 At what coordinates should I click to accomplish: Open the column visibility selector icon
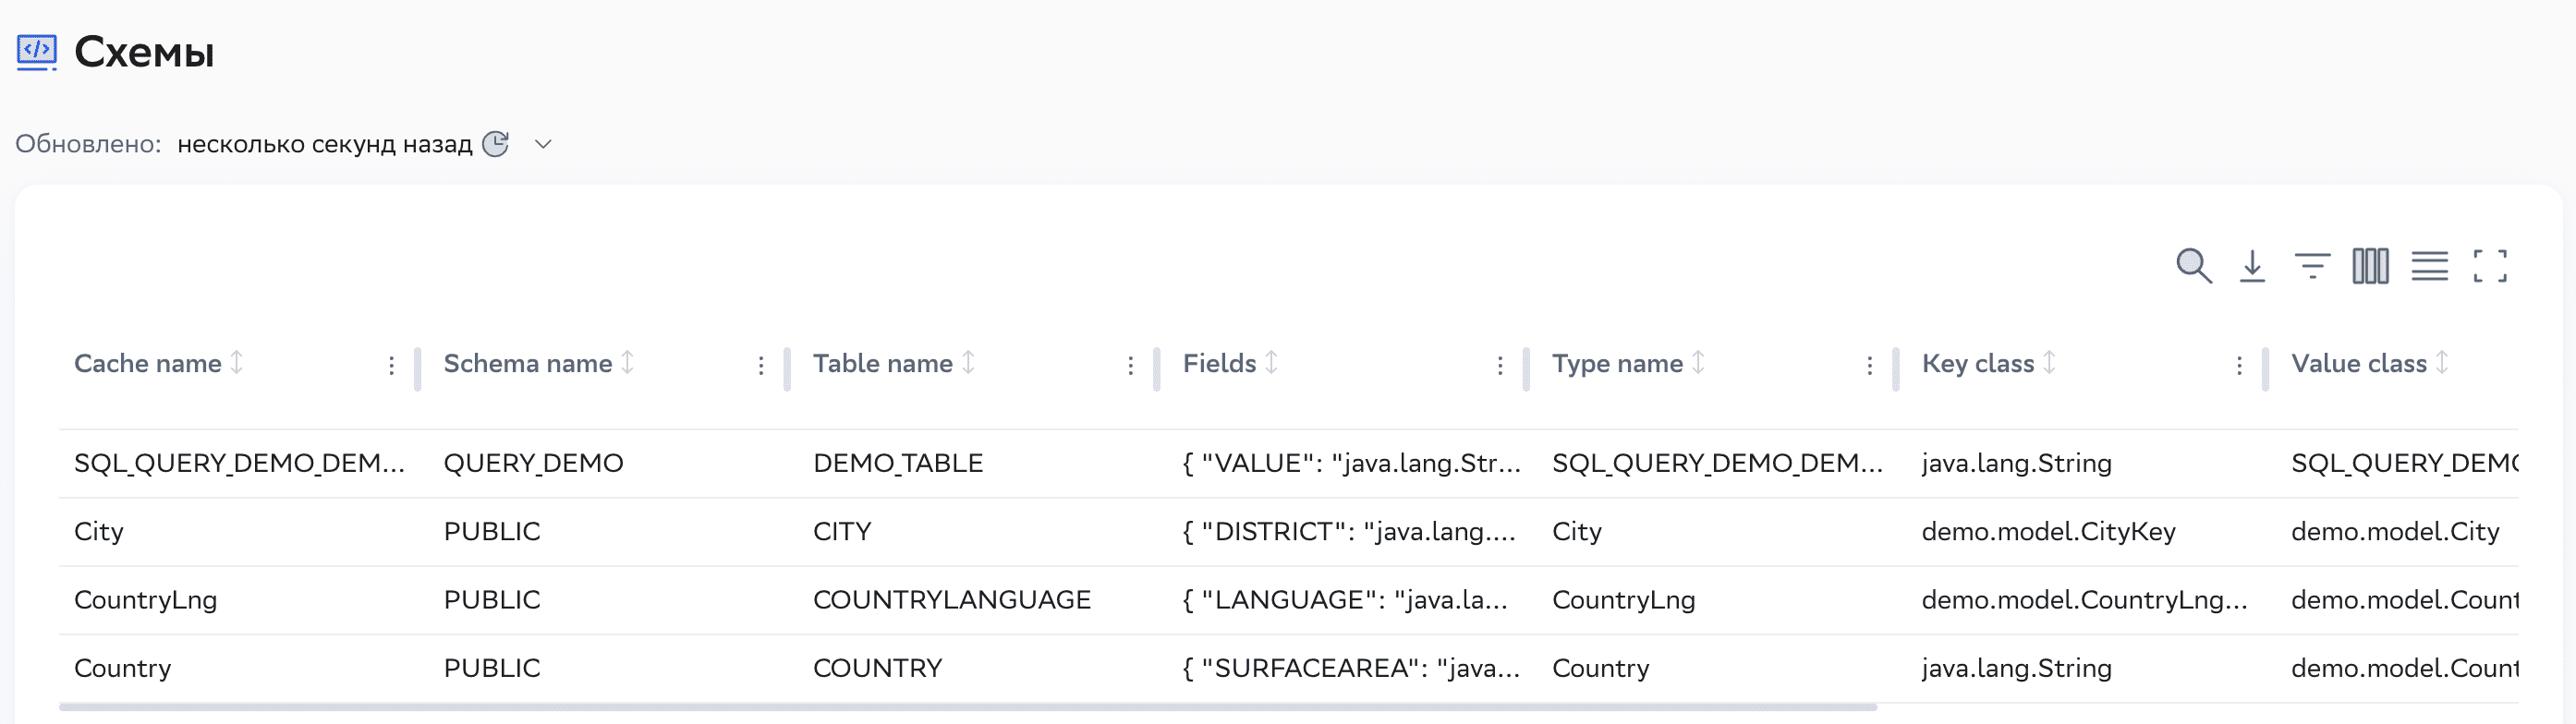(2371, 266)
